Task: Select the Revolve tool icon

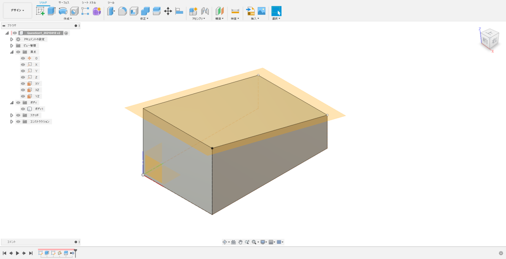Action: [x=63, y=11]
